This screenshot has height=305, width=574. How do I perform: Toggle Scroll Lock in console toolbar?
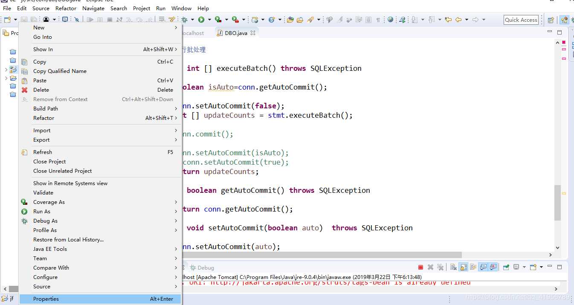pos(463,267)
